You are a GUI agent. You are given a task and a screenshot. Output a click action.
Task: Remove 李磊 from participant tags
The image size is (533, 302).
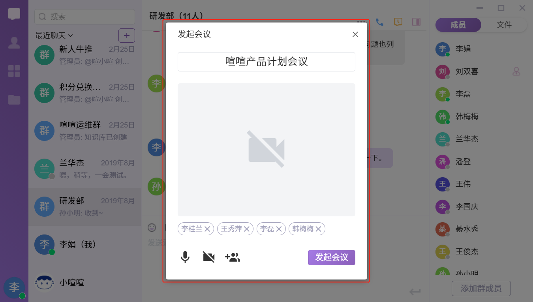pyautogui.click(x=279, y=229)
